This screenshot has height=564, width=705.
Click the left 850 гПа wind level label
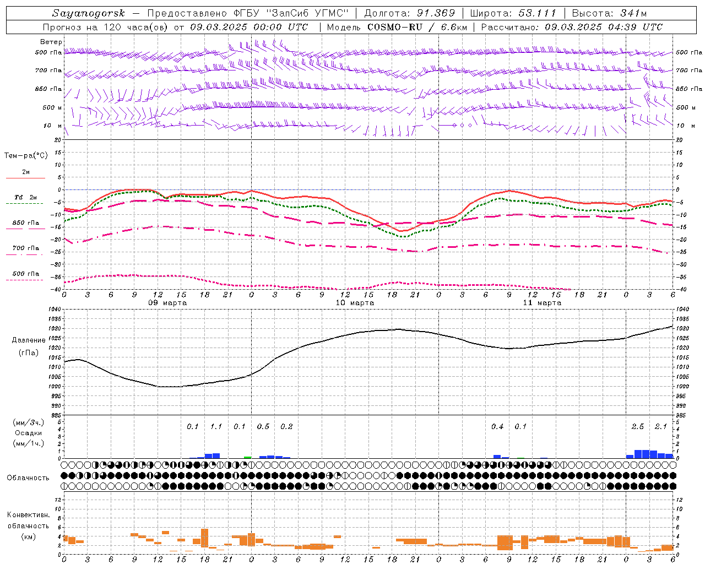point(48,89)
